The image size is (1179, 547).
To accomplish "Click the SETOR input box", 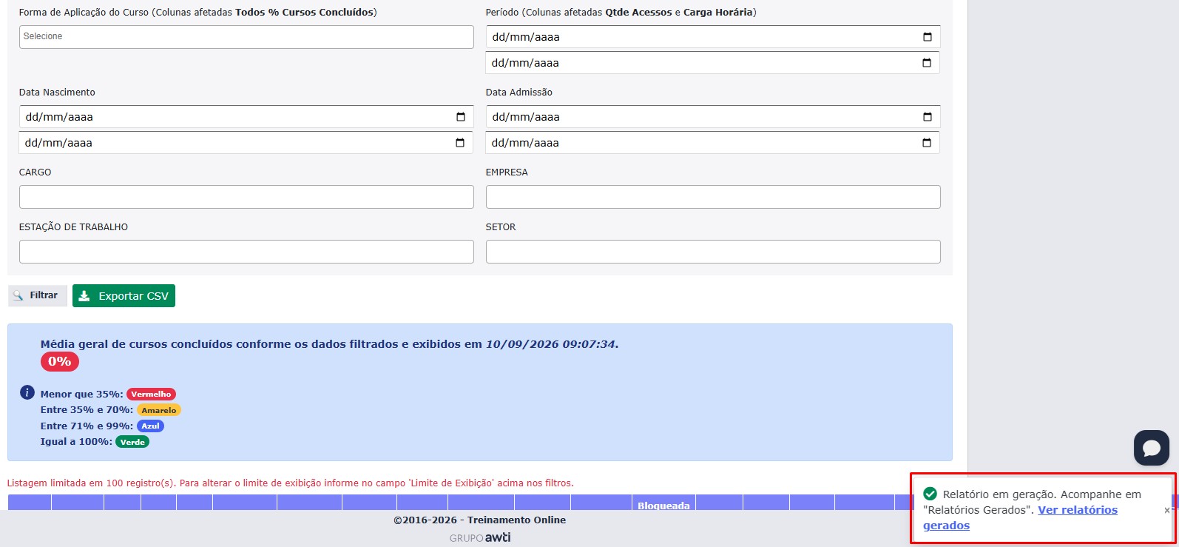I will point(713,252).
